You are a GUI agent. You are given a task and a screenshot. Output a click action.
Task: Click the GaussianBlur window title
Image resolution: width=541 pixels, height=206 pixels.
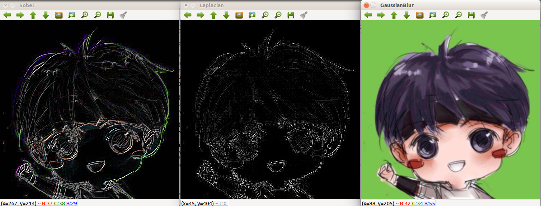click(x=397, y=5)
